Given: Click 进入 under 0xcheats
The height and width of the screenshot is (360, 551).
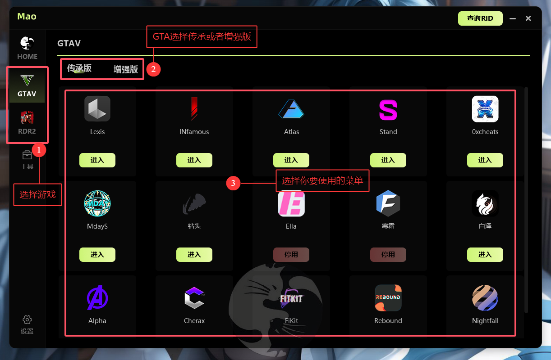Looking at the screenshot, I should [485, 160].
